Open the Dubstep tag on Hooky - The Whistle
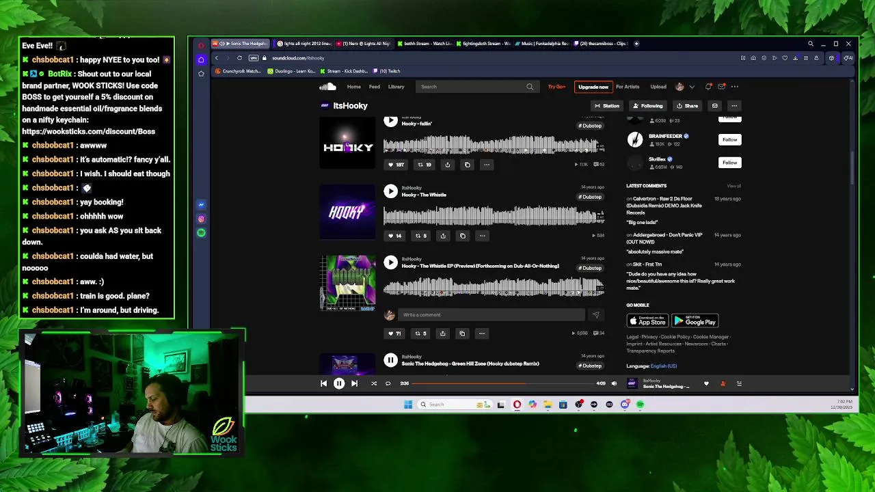 [x=591, y=197]
